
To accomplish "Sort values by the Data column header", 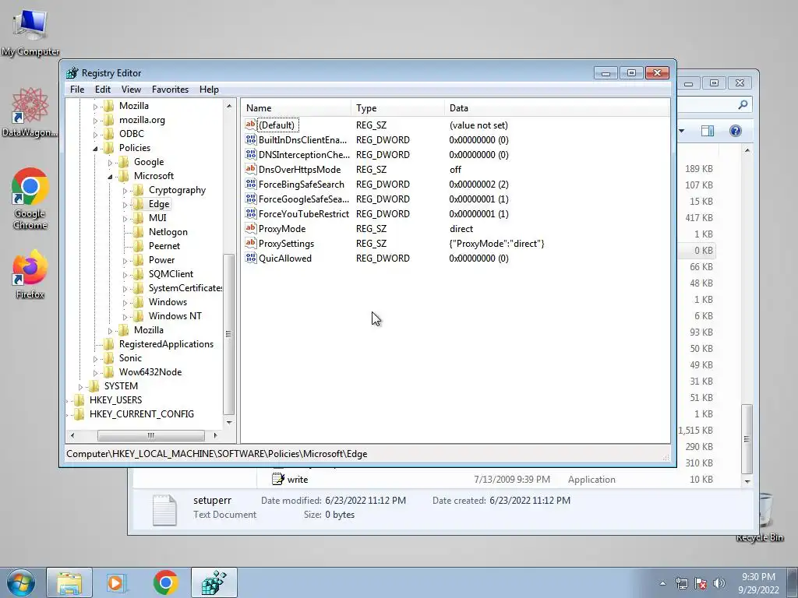I will (557, 107).
